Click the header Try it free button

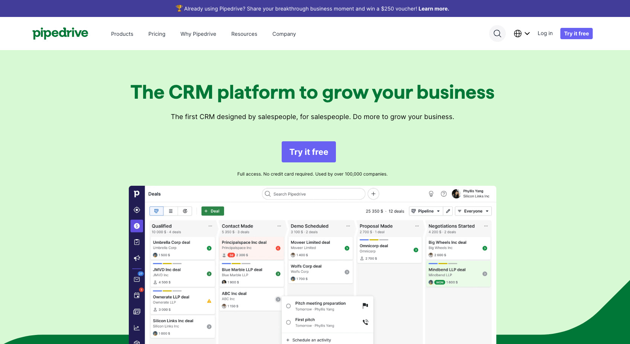(576, 34)
